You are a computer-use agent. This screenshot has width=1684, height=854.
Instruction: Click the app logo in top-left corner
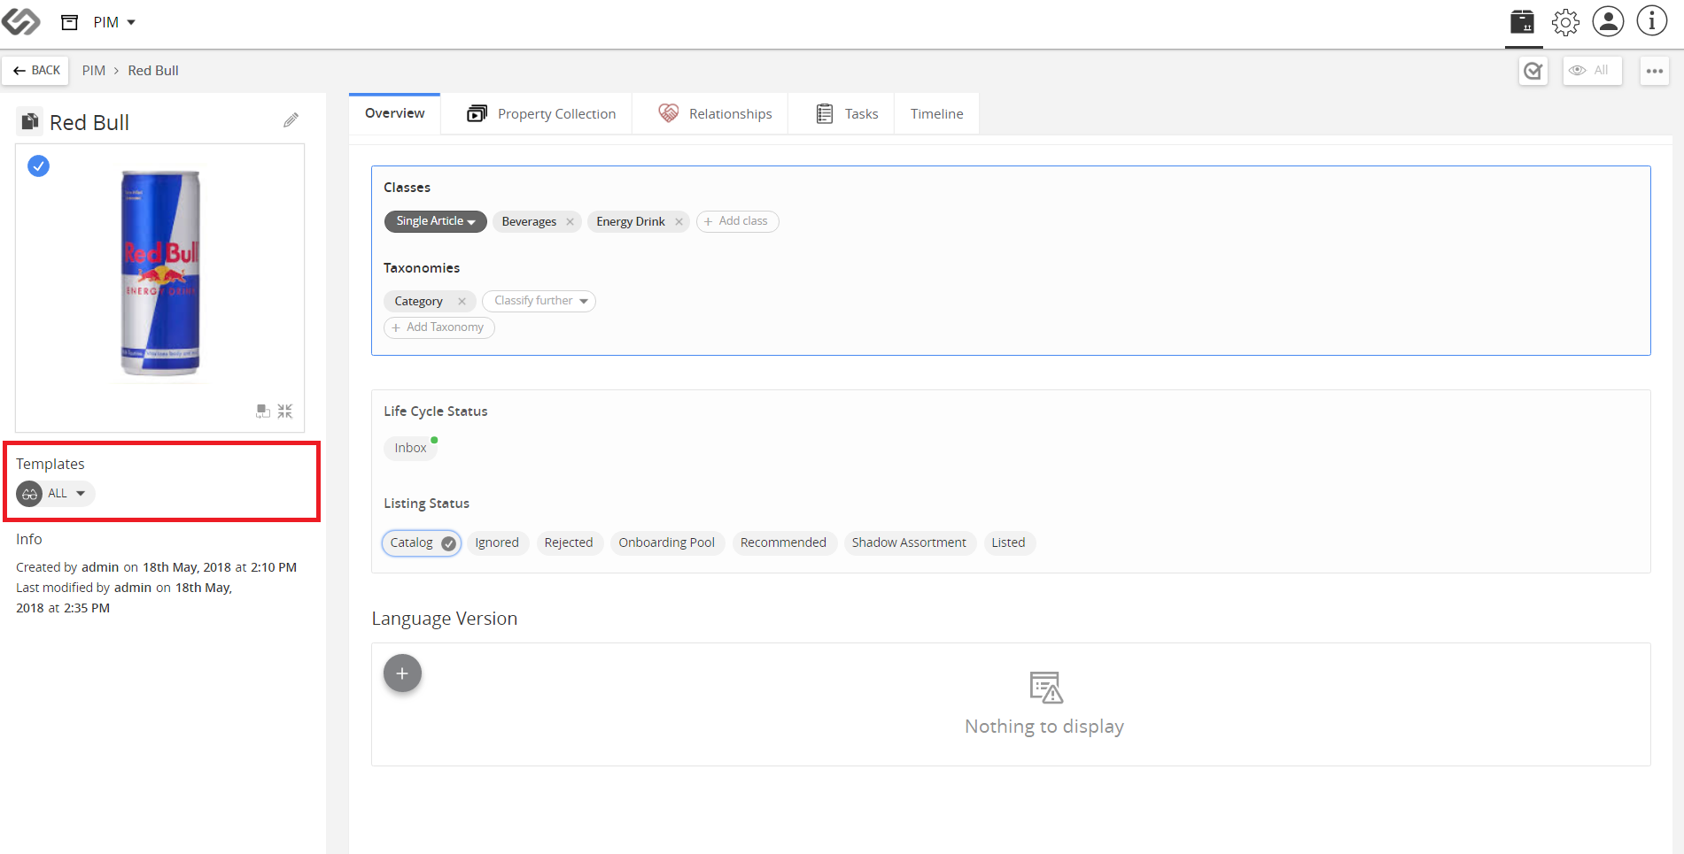point(21,21)
